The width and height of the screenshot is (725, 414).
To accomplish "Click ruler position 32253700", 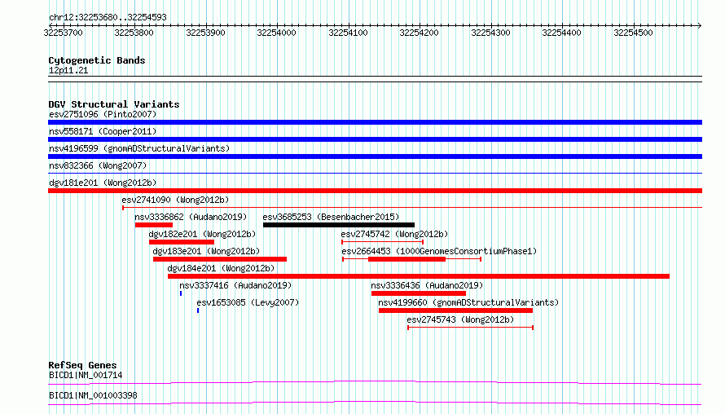I will click(64, 33).
